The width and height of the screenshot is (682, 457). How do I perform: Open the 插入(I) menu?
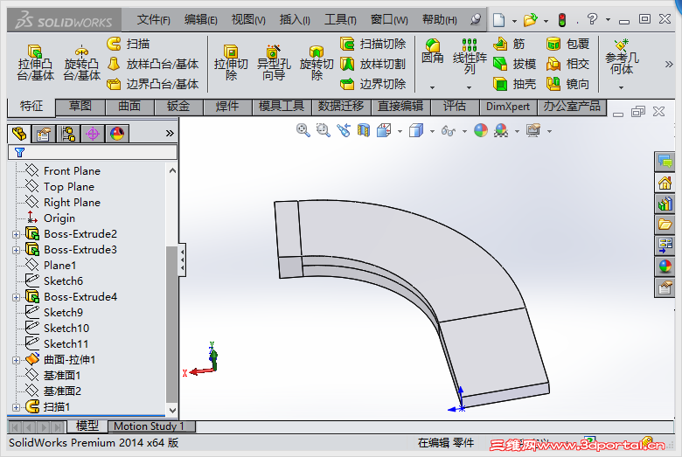point(295,19)
